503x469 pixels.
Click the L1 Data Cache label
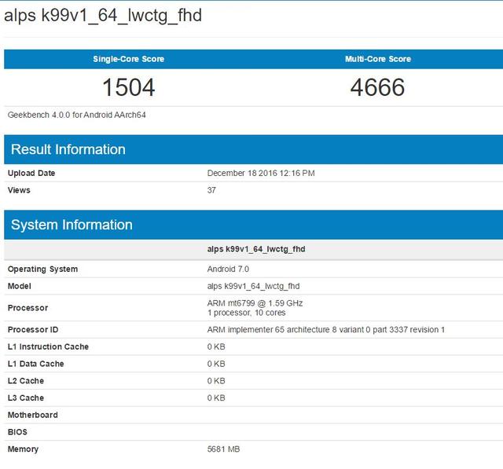pos(36,364)
